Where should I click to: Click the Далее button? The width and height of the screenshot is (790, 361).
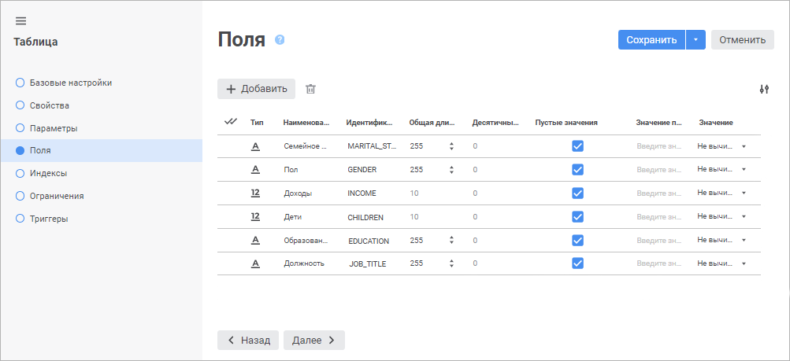tap(313, 340)
